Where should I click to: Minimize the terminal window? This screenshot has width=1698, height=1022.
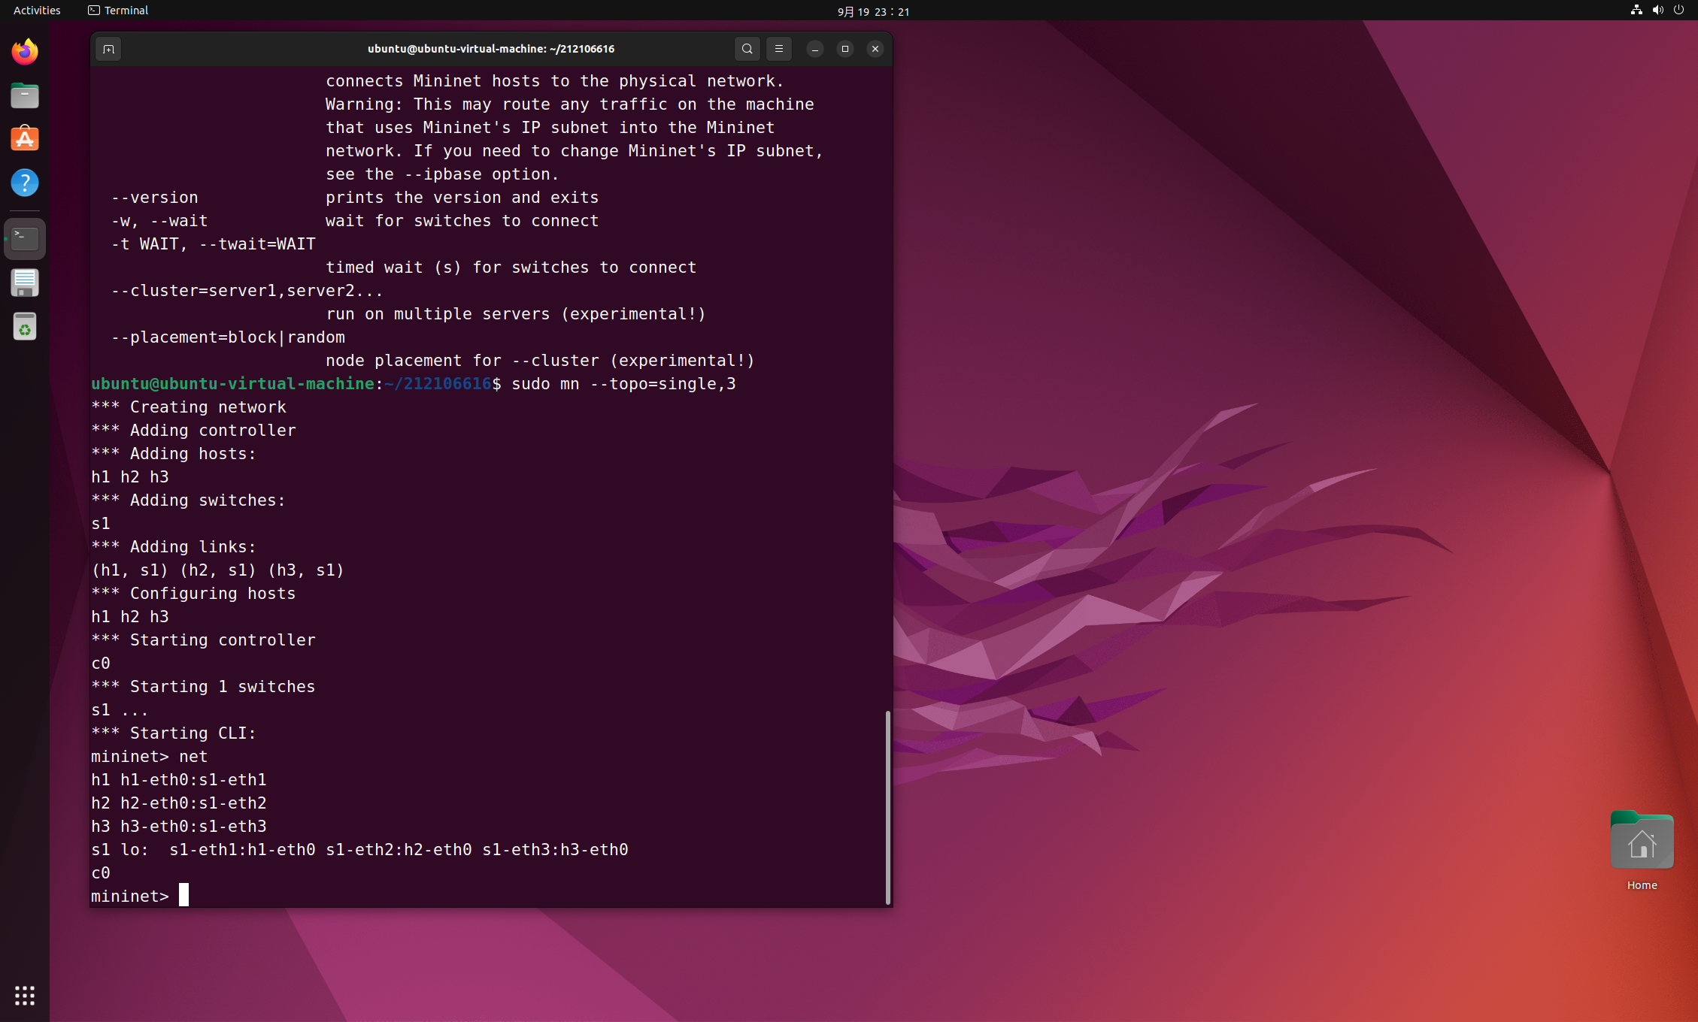[x=814, y=49]
